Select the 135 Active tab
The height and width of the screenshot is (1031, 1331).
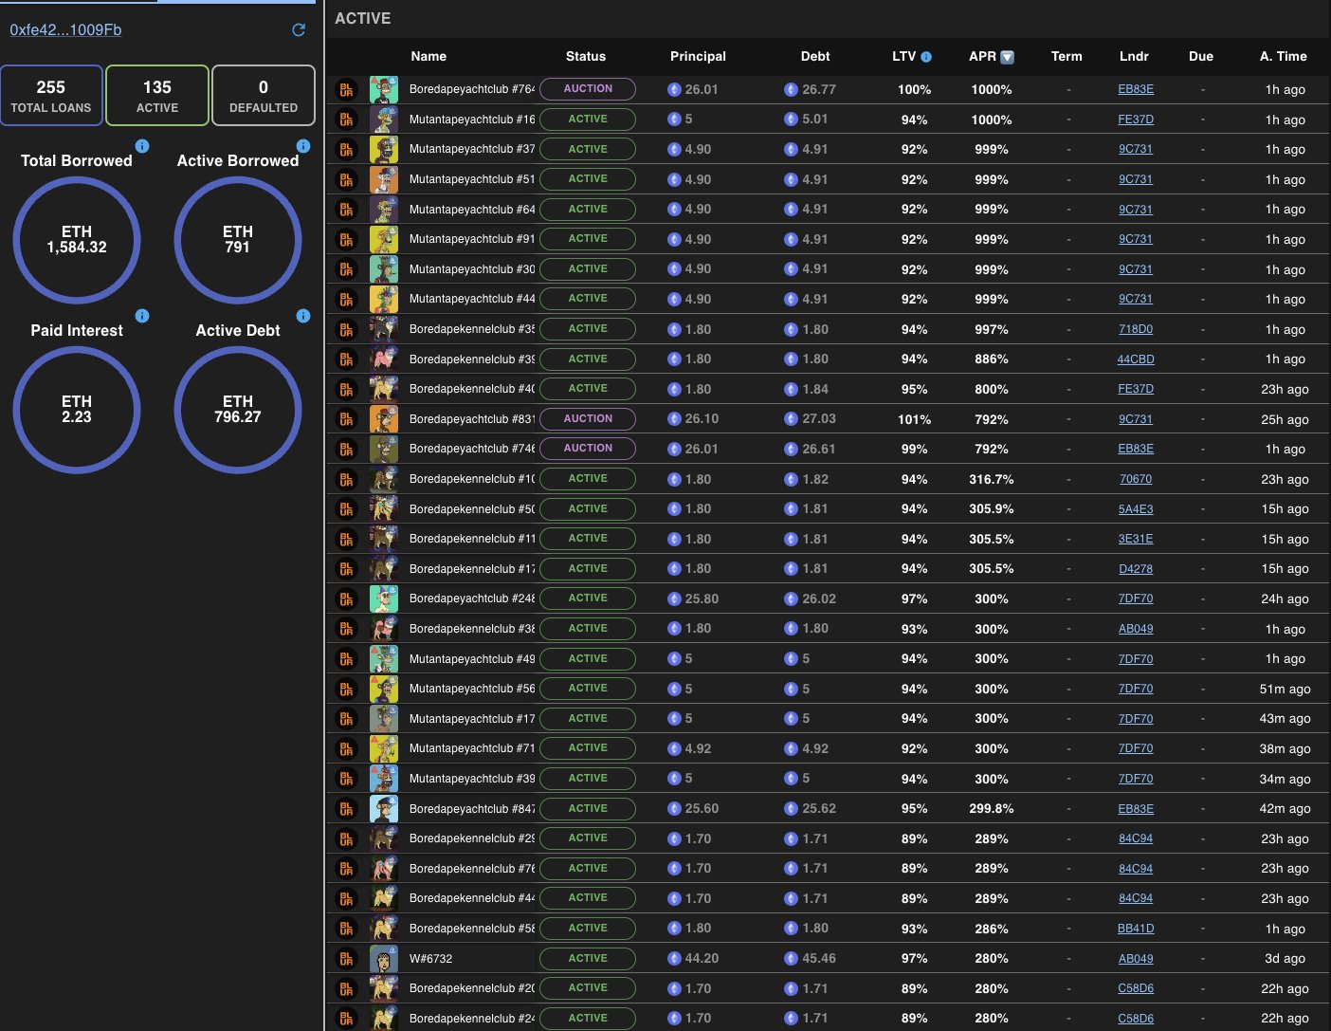[x=157, y=96]
